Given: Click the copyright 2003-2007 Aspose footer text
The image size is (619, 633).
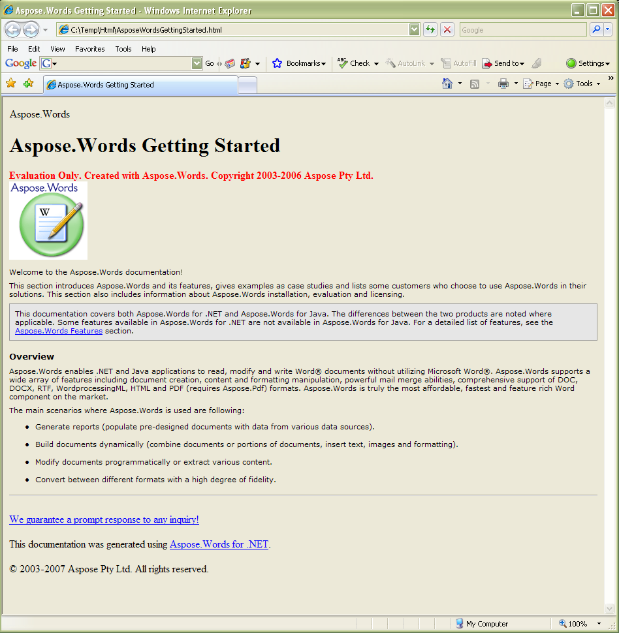Looking at the screenshot, I should (x=108, y=569).
